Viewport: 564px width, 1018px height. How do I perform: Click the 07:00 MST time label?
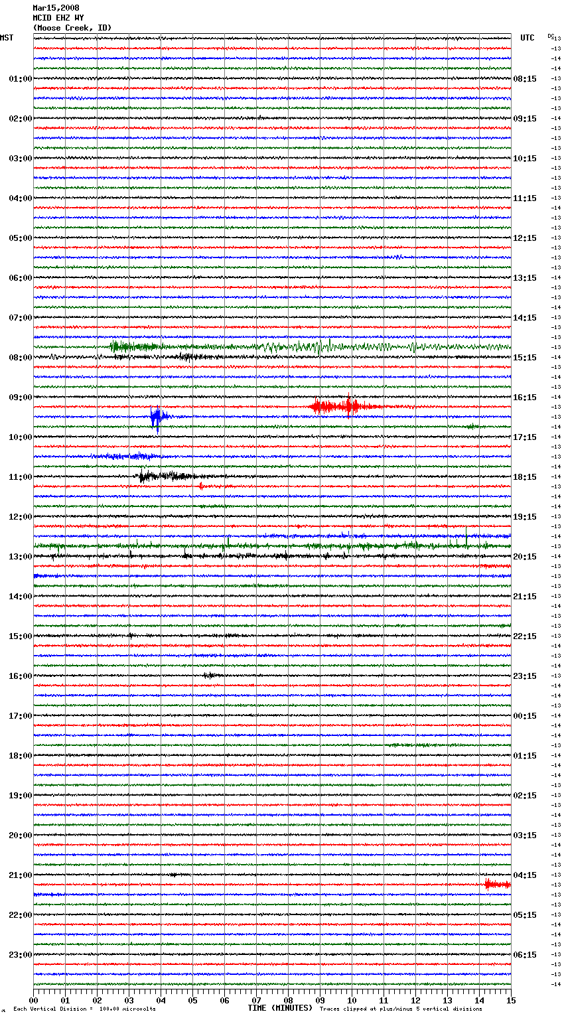(x=20, y=318)
